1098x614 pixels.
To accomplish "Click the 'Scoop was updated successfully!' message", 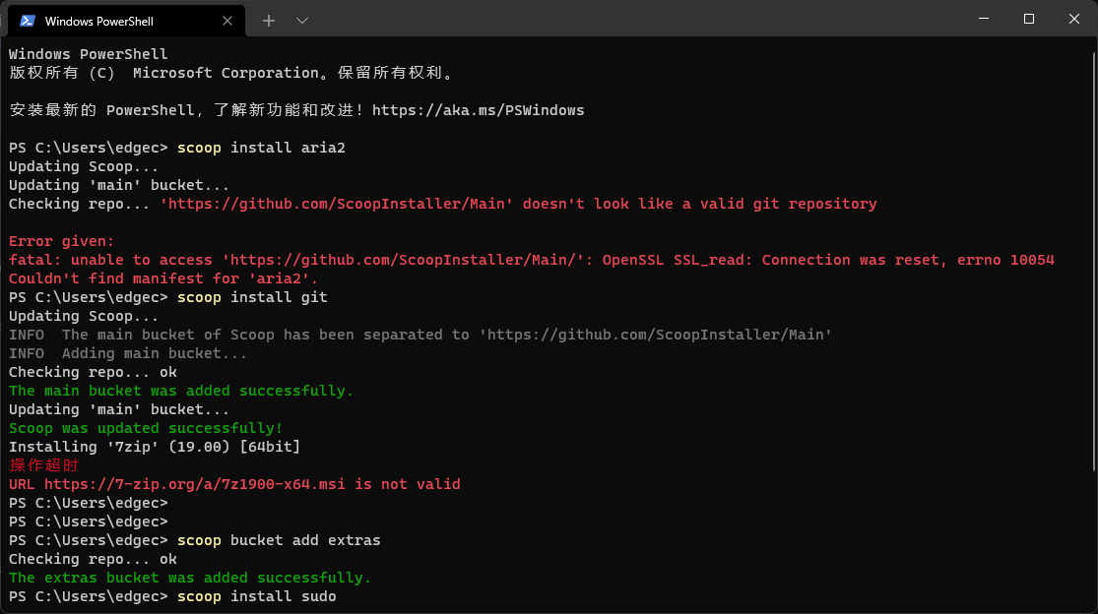I will click(x=146, y=428).
